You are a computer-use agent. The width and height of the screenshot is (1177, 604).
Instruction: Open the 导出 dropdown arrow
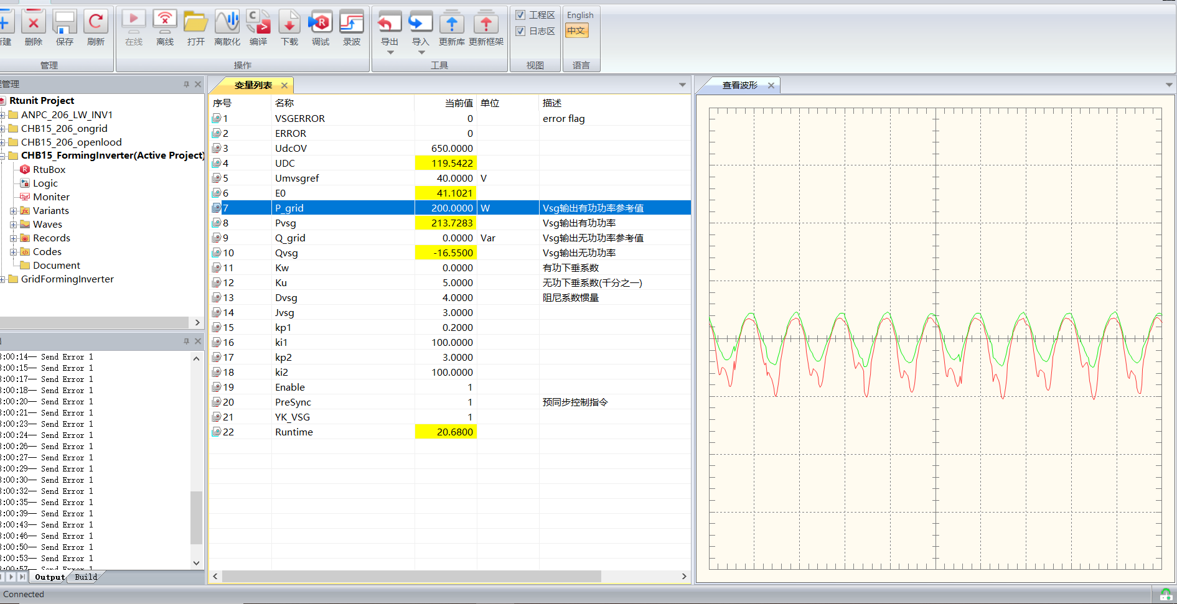pyautogui.click(x=390, y=53)
